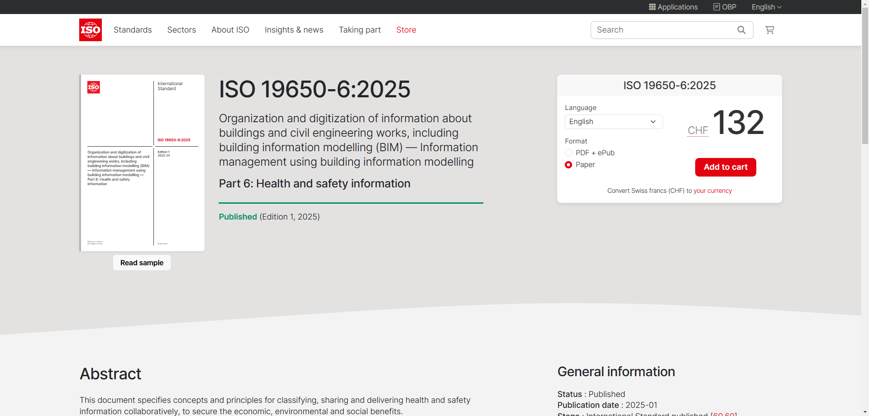
Task: Open the site language selector in the top bar
Action: pos(766,7)
